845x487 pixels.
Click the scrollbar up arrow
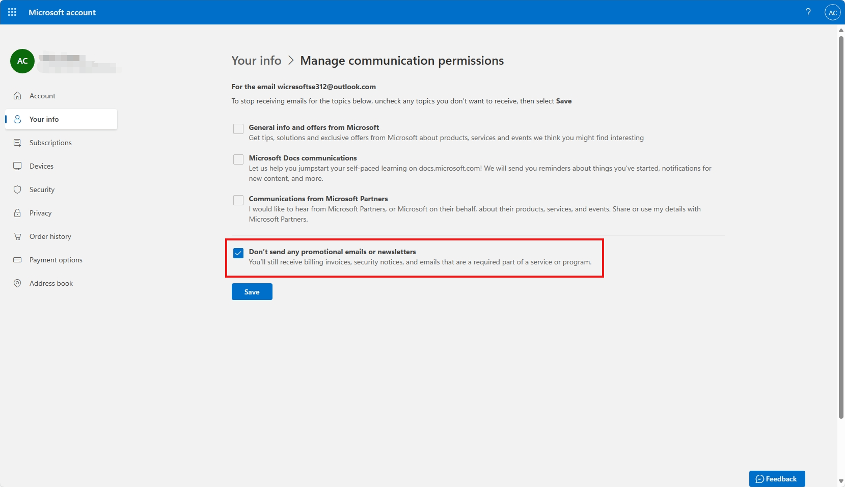click(x=841, y=30)
